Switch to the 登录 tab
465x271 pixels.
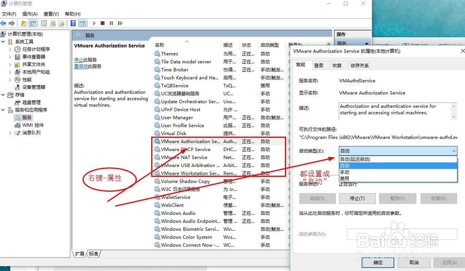(319, 65)
